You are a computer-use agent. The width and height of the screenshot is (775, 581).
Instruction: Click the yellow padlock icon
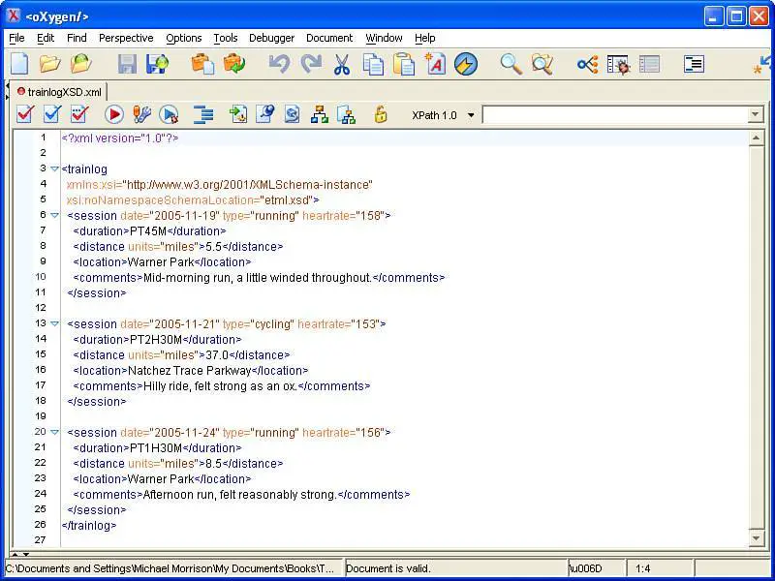tap(380, 114)
